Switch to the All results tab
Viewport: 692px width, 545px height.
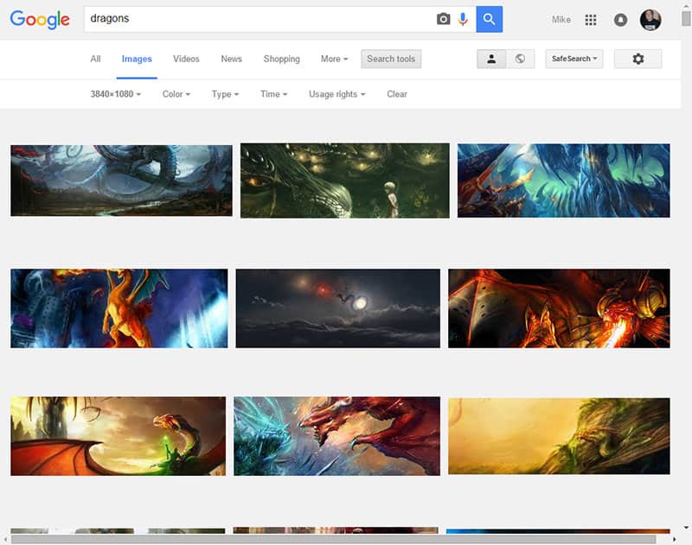(95, 59)
